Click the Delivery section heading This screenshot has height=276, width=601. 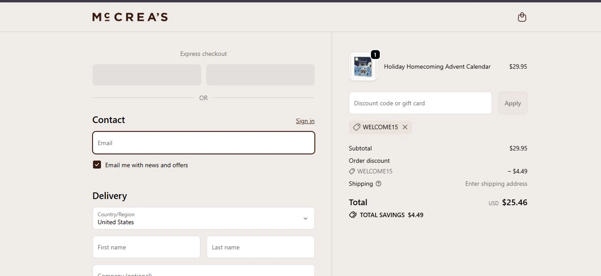click(x=110, y=196)
